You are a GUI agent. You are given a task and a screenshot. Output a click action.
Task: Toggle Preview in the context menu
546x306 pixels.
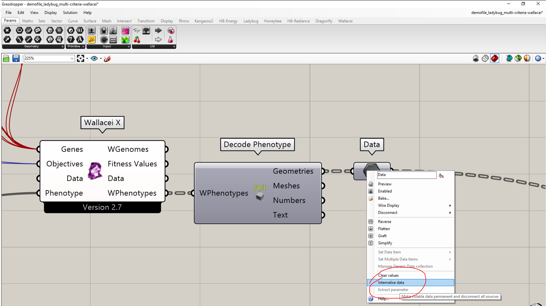(384, 184)
